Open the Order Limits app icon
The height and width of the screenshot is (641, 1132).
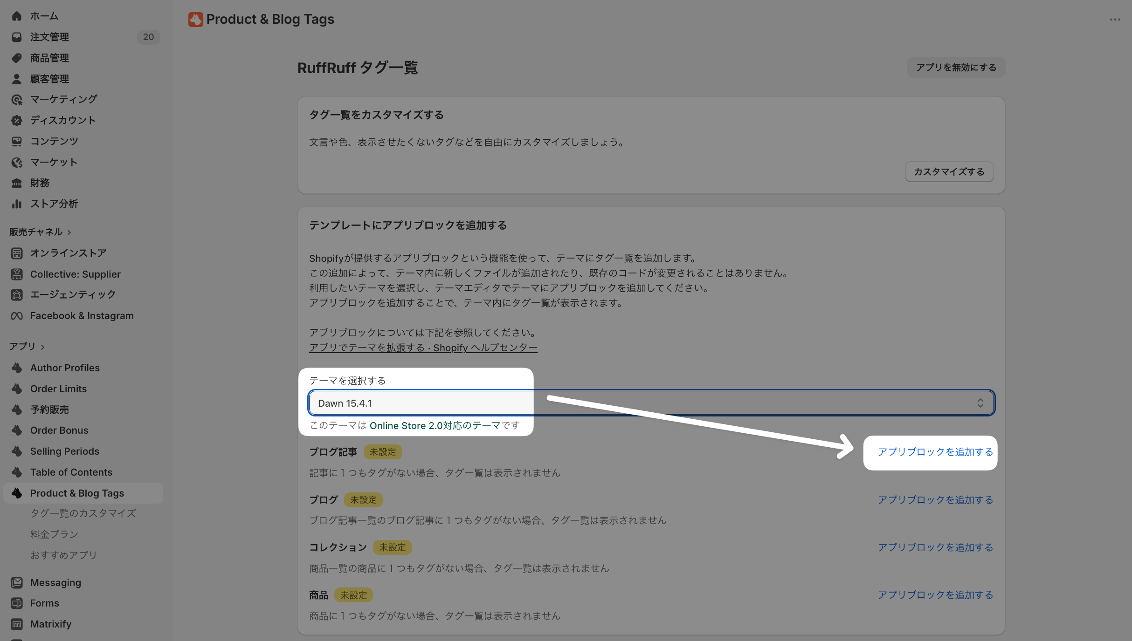(17, 389)
